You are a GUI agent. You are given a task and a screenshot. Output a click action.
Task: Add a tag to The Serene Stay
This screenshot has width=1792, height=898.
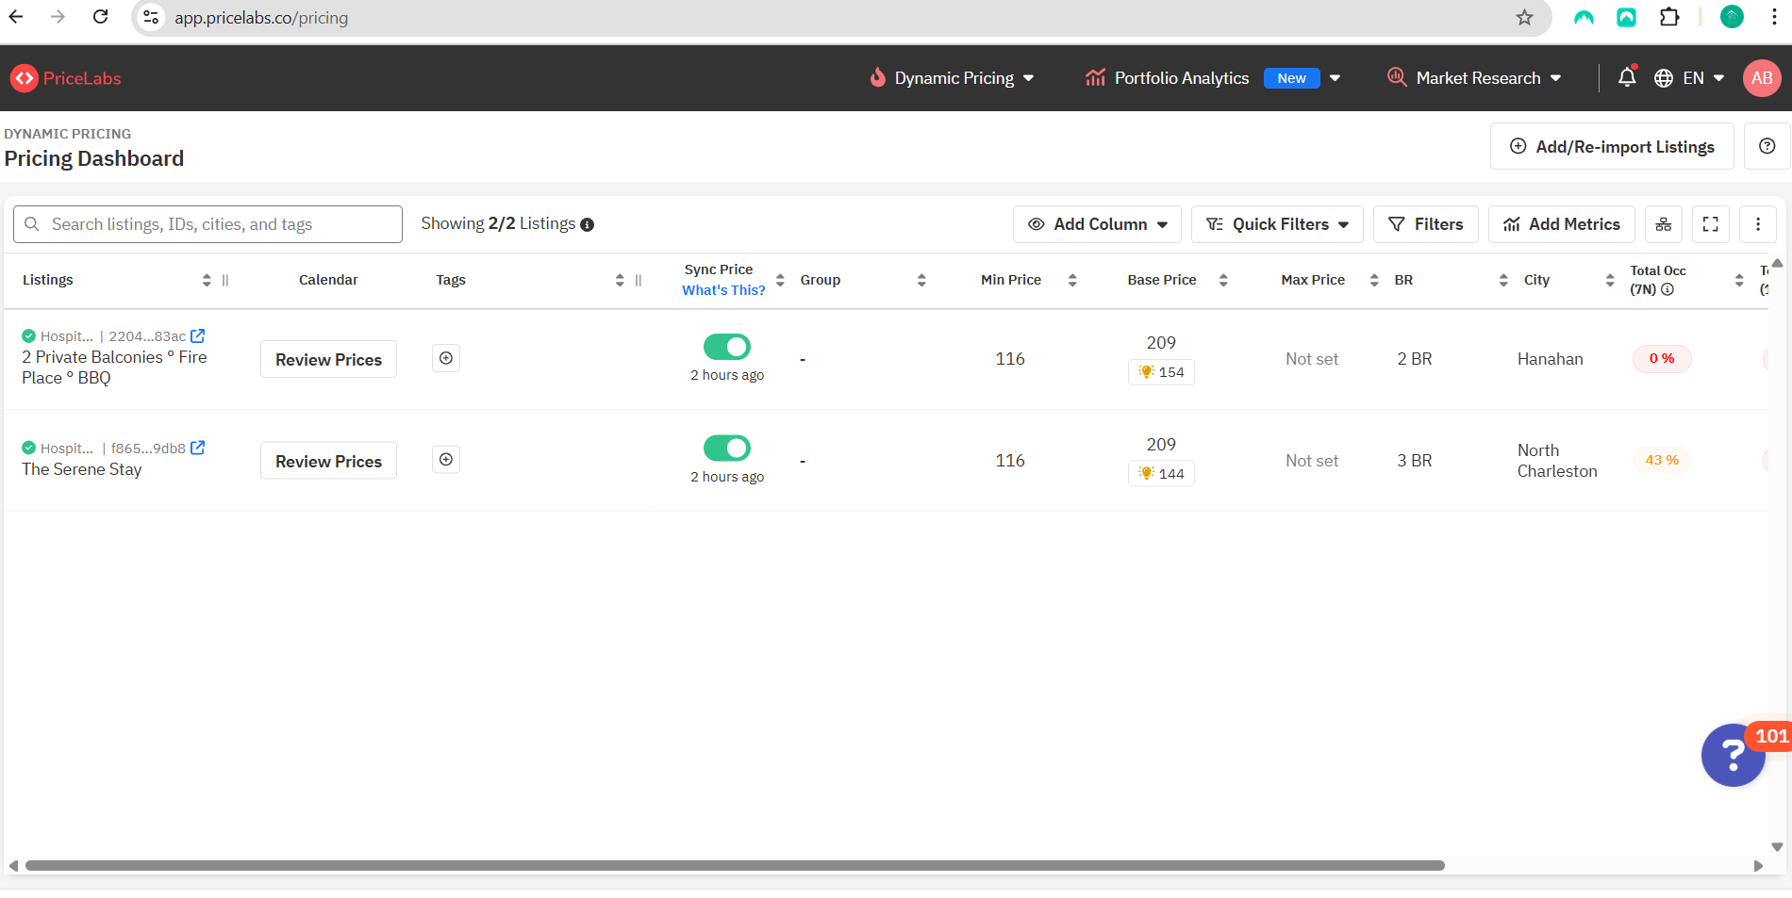446,460
